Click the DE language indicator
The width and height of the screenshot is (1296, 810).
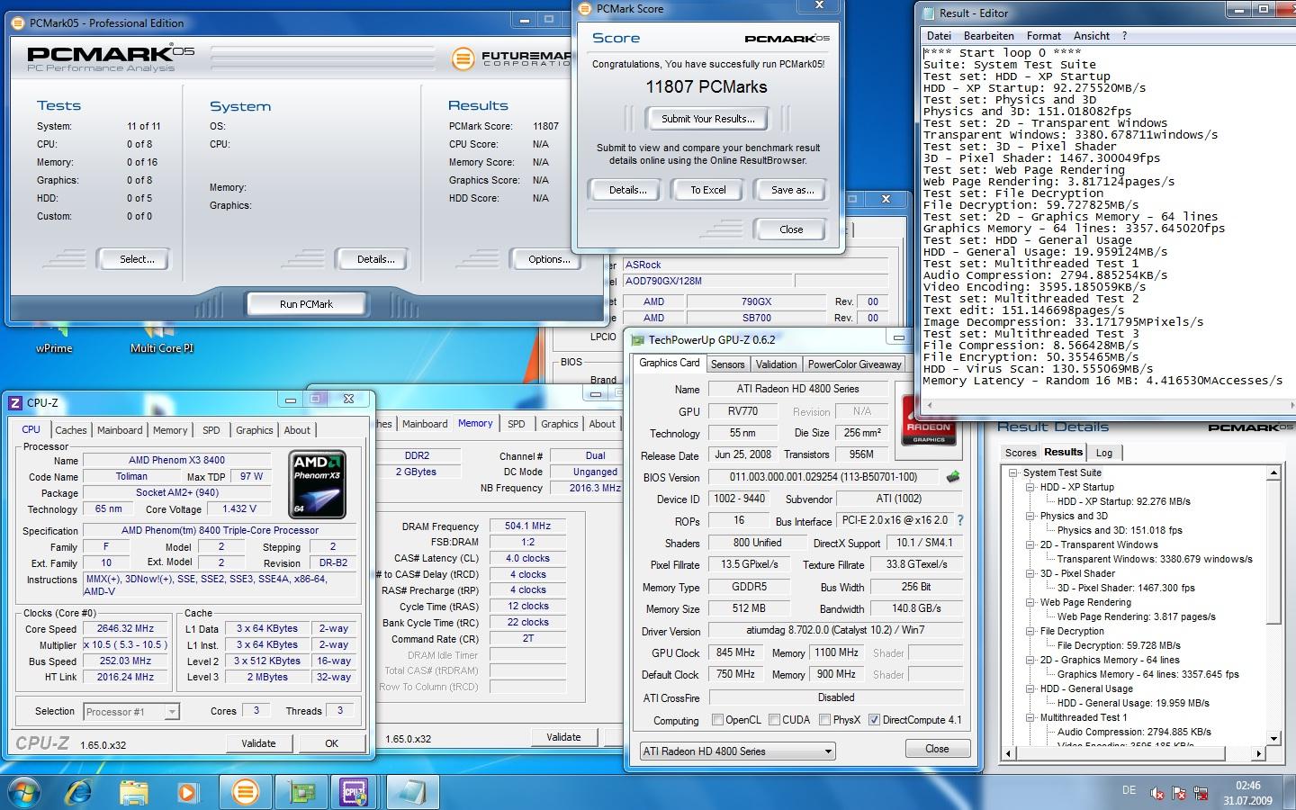(x=1129, y=790)
